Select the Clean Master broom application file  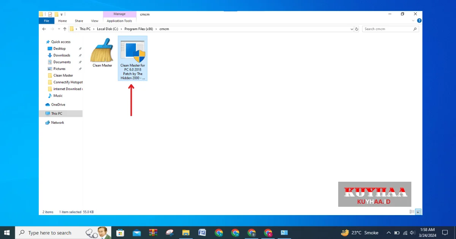tap(102, 53)
